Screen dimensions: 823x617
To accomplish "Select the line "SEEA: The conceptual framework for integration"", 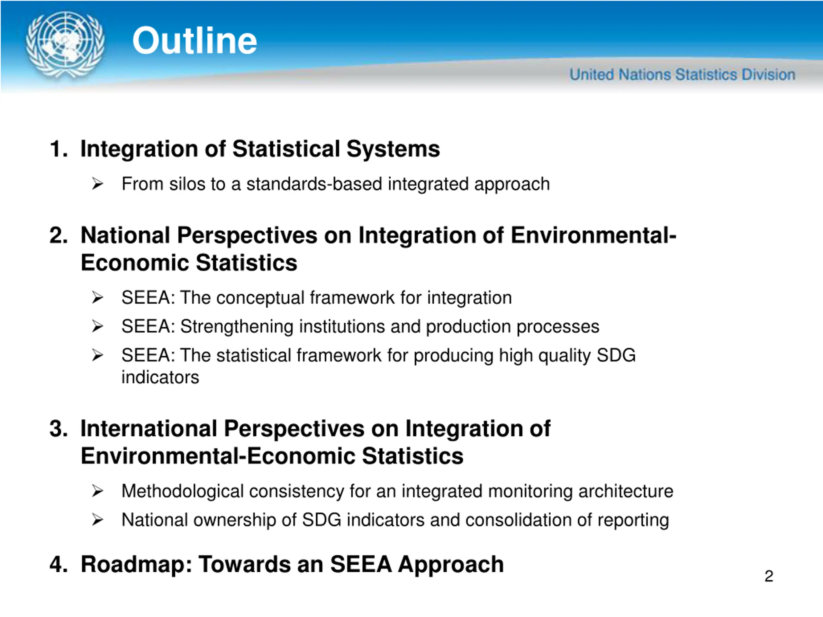I will [317, 298].
